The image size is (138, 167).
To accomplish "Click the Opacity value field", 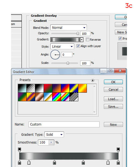I will (x=85, y=34).
